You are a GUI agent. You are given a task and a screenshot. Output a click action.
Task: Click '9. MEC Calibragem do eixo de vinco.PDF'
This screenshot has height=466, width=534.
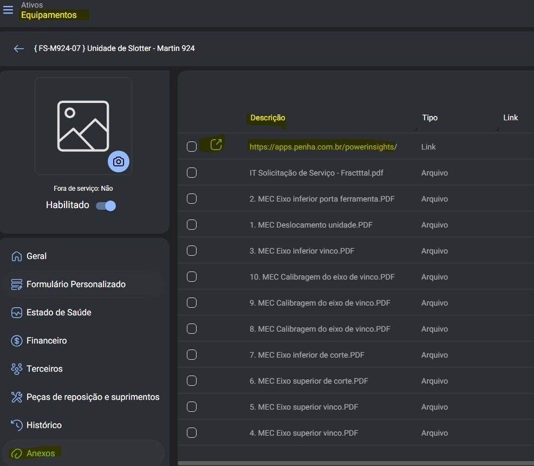320,303
